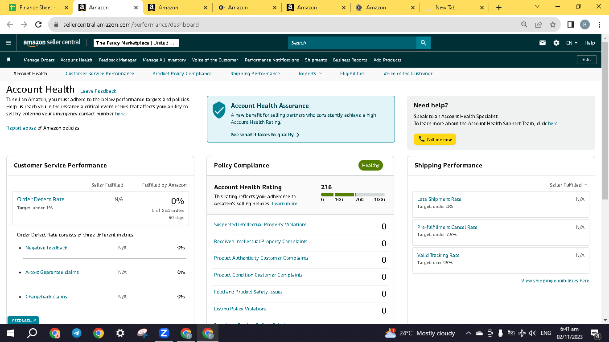Screen dimensions: 609x342
Task: Open the A-to-z Guarantee claims link
Action: click(52, 272)
